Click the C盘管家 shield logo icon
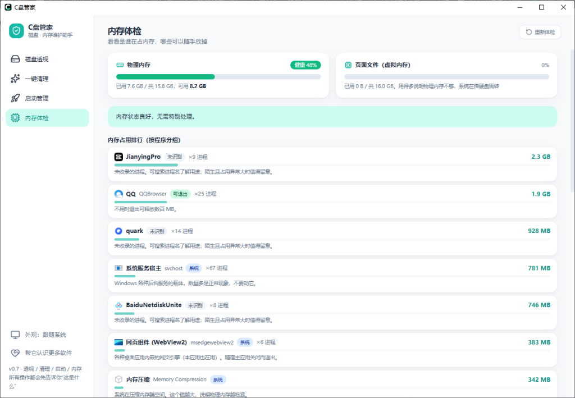This screenshot has height=398, width=575. coord(16,31)
